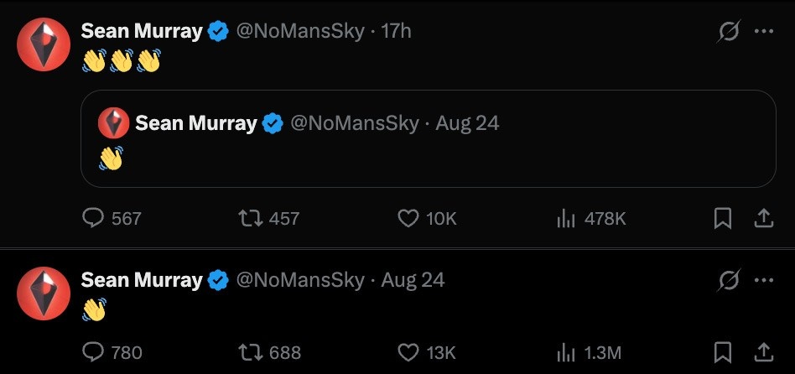Open Sean Murray's avatar on the top tweet
Screen dimensions: 795x374
(44, 44)
